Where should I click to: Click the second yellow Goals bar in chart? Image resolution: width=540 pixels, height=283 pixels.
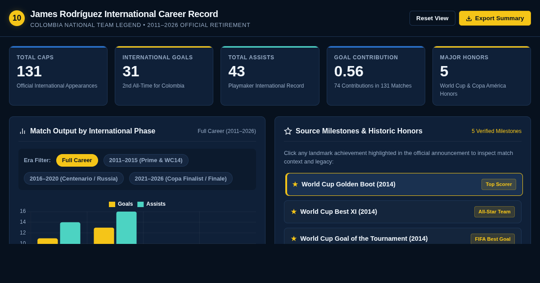coord(104,236)
